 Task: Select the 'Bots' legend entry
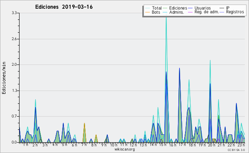(x=156, y=12)
